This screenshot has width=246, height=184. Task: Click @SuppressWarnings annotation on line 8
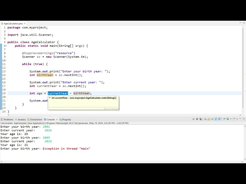coord(49,53)
